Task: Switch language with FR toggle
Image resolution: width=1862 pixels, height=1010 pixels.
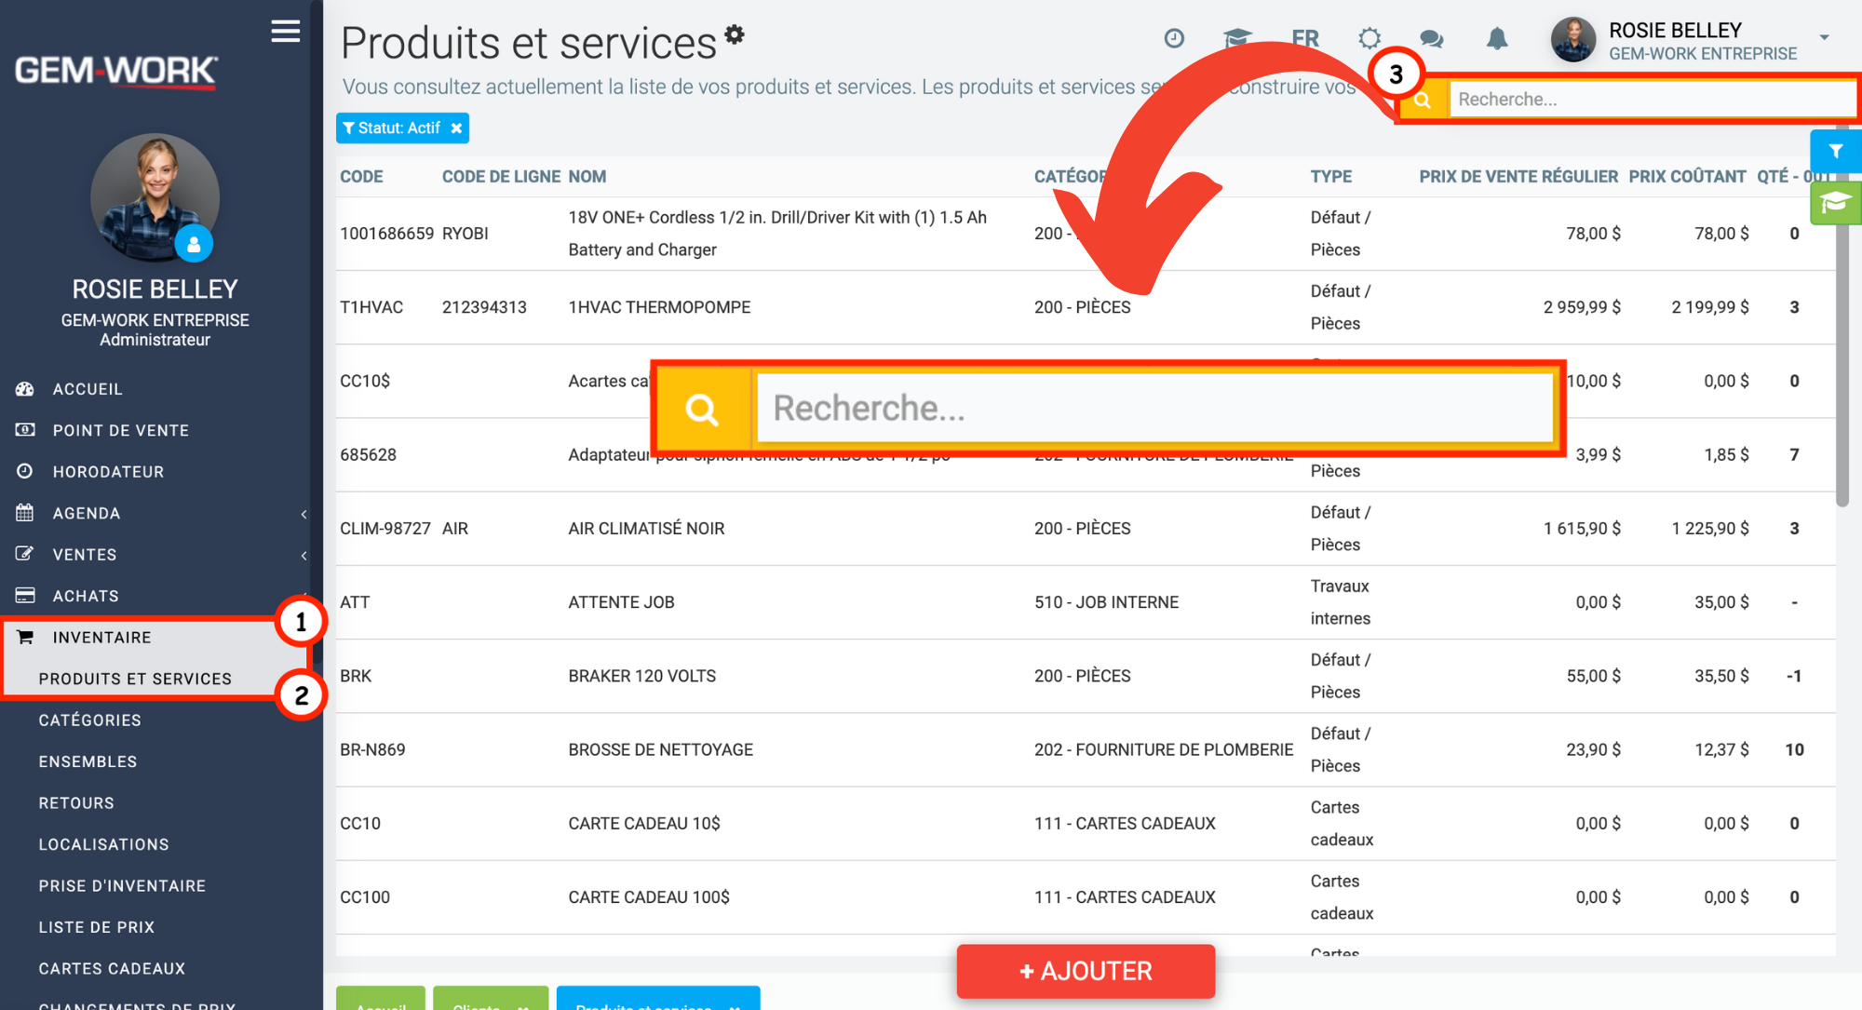Action: pos(1305,38)
